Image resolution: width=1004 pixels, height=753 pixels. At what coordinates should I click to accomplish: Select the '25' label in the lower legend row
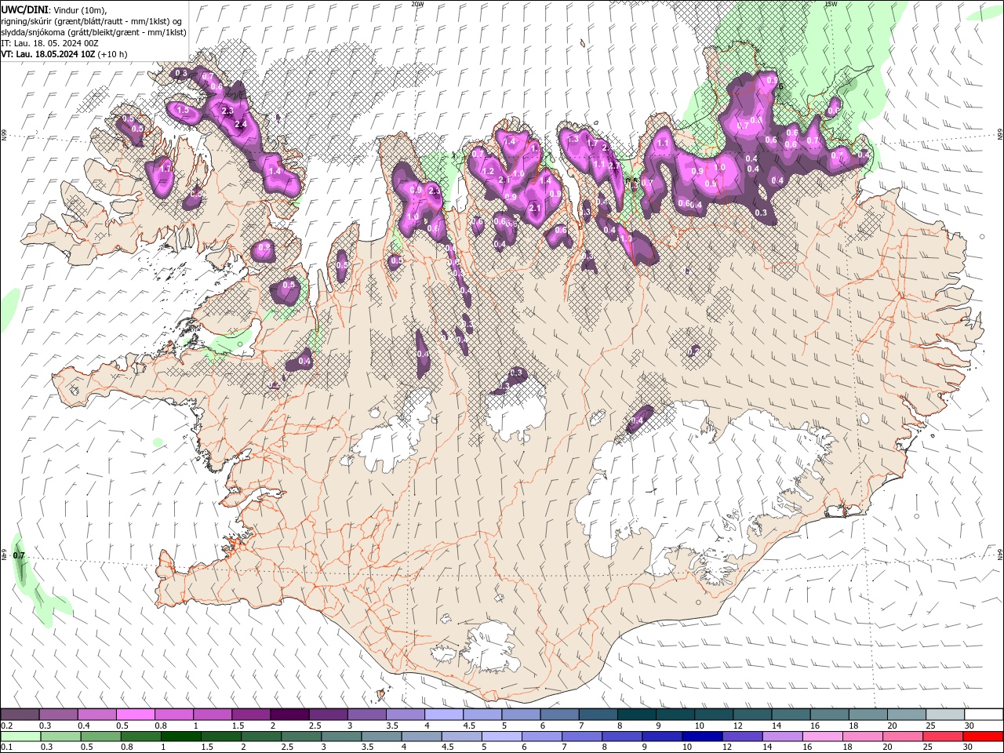pos(926,748)
